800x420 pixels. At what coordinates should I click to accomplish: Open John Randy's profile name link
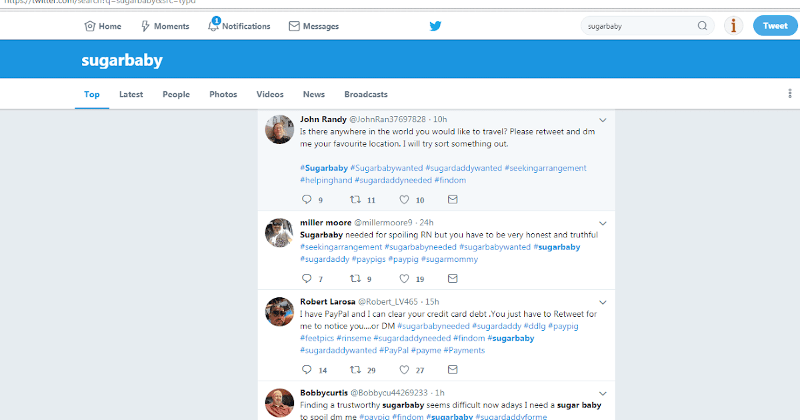coord(323,119)
